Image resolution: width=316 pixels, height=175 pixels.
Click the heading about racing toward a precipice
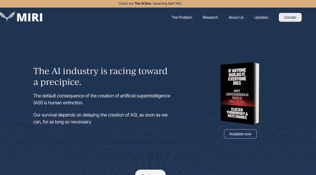pos(100,76)
